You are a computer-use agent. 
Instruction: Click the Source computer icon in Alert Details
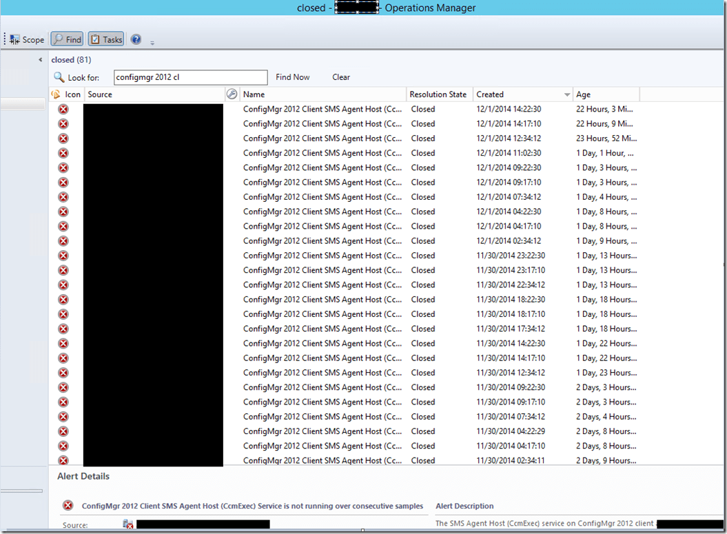128,525
